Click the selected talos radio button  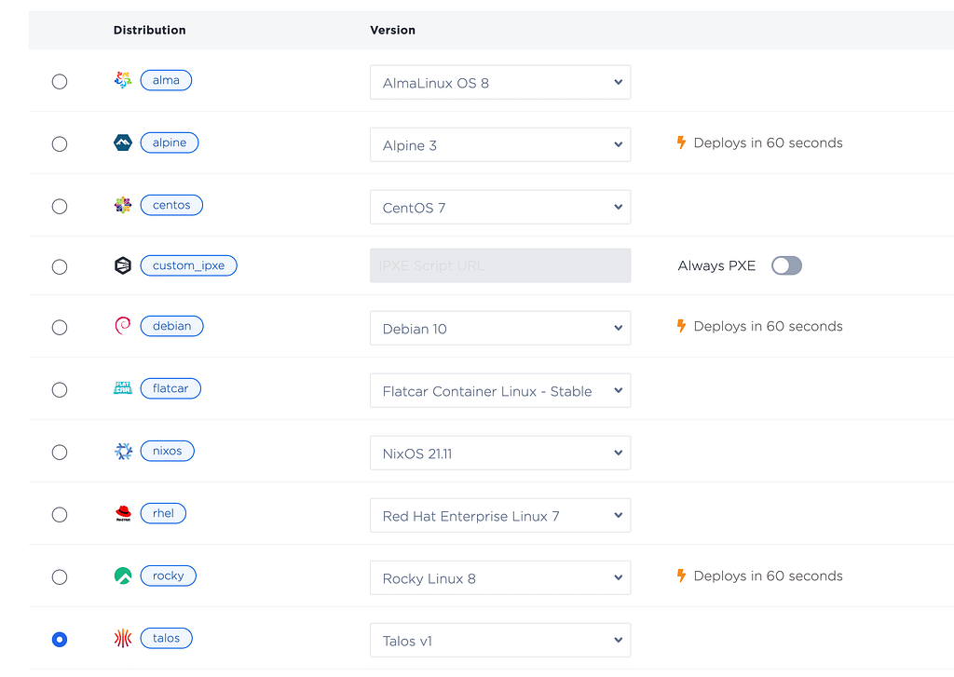pyautogui.click(x=60, y=640)
